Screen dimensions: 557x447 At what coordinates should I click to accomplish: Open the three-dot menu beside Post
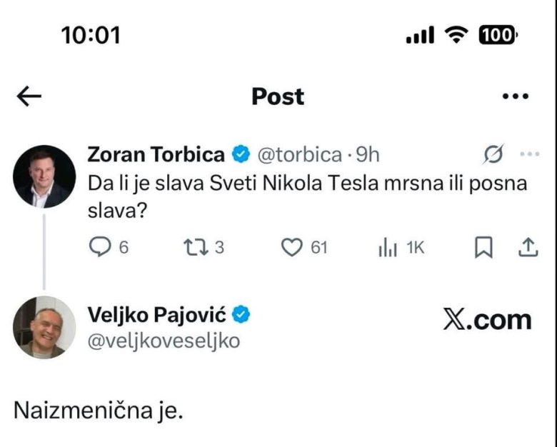click(515, 97)
